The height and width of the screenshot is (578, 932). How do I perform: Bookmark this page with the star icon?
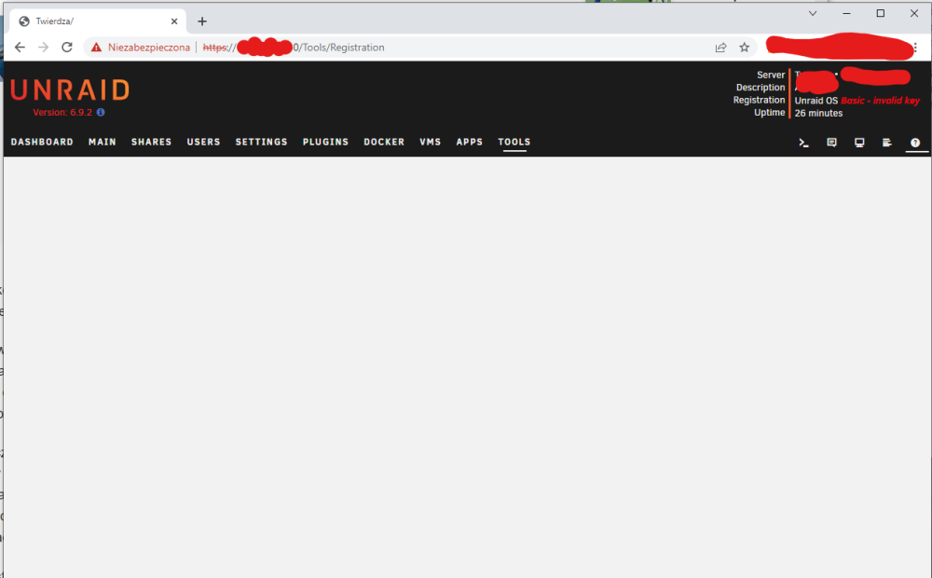tap(744, 48)
